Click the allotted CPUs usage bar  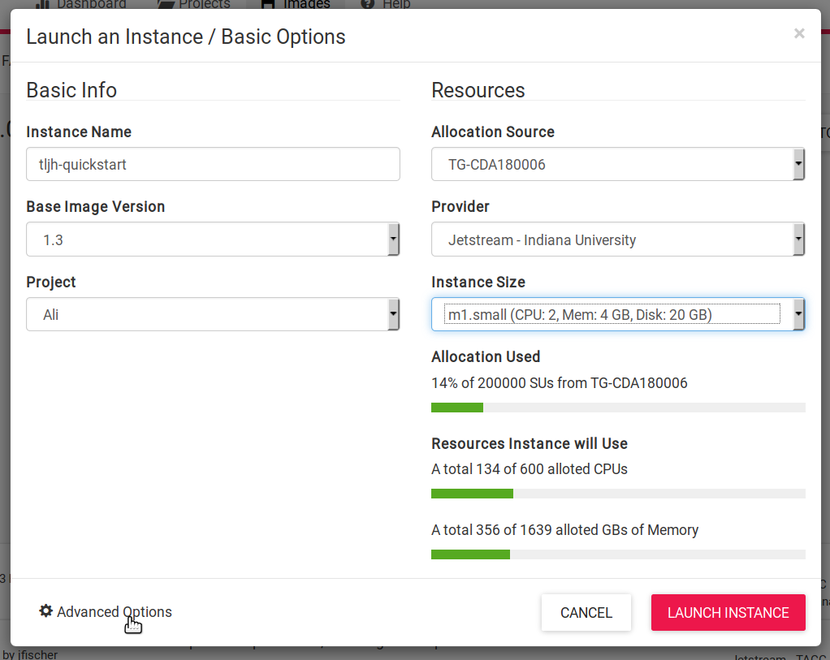pyautogui.click(x=618, y=494)
